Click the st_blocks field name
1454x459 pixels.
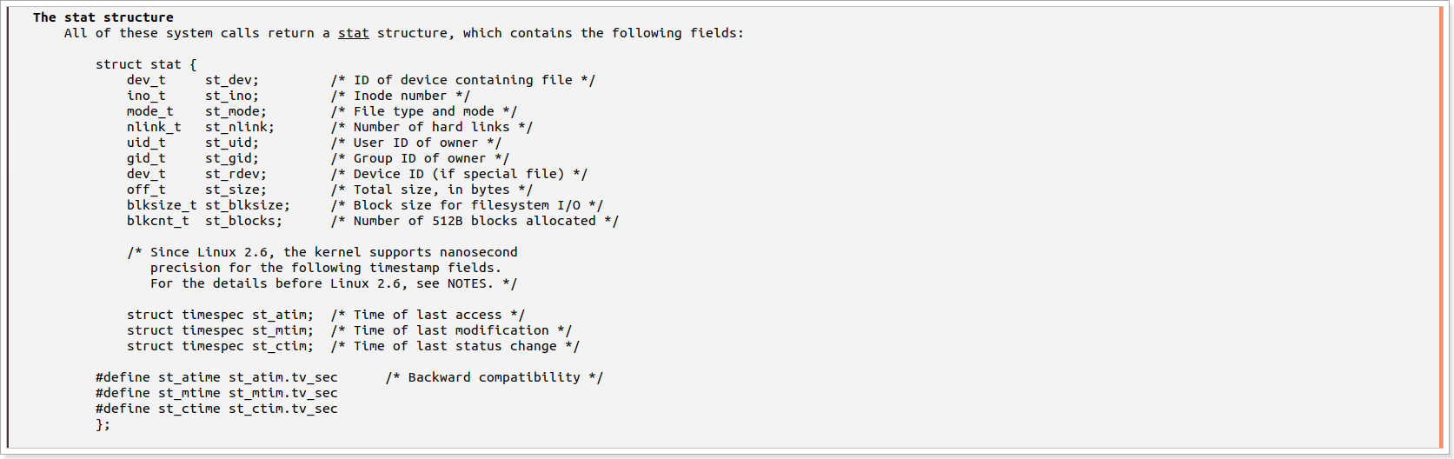pyautogui.click(x=243, y=221)
